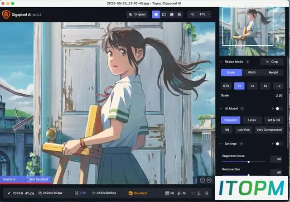Select the comparison view layout icon
290x202 pixels.
[x=179, y=14]
